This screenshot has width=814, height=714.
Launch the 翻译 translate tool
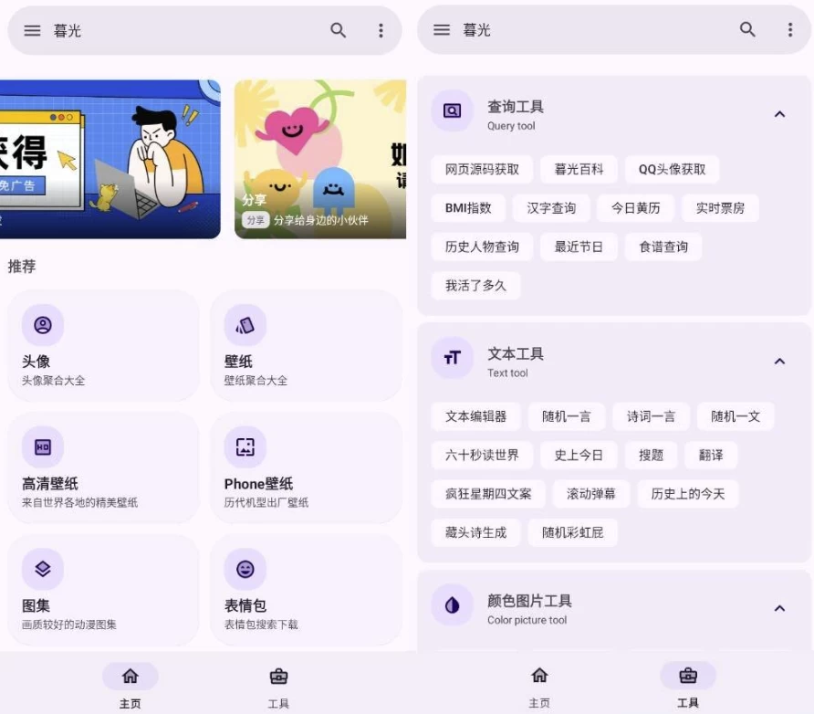(711, 455)
